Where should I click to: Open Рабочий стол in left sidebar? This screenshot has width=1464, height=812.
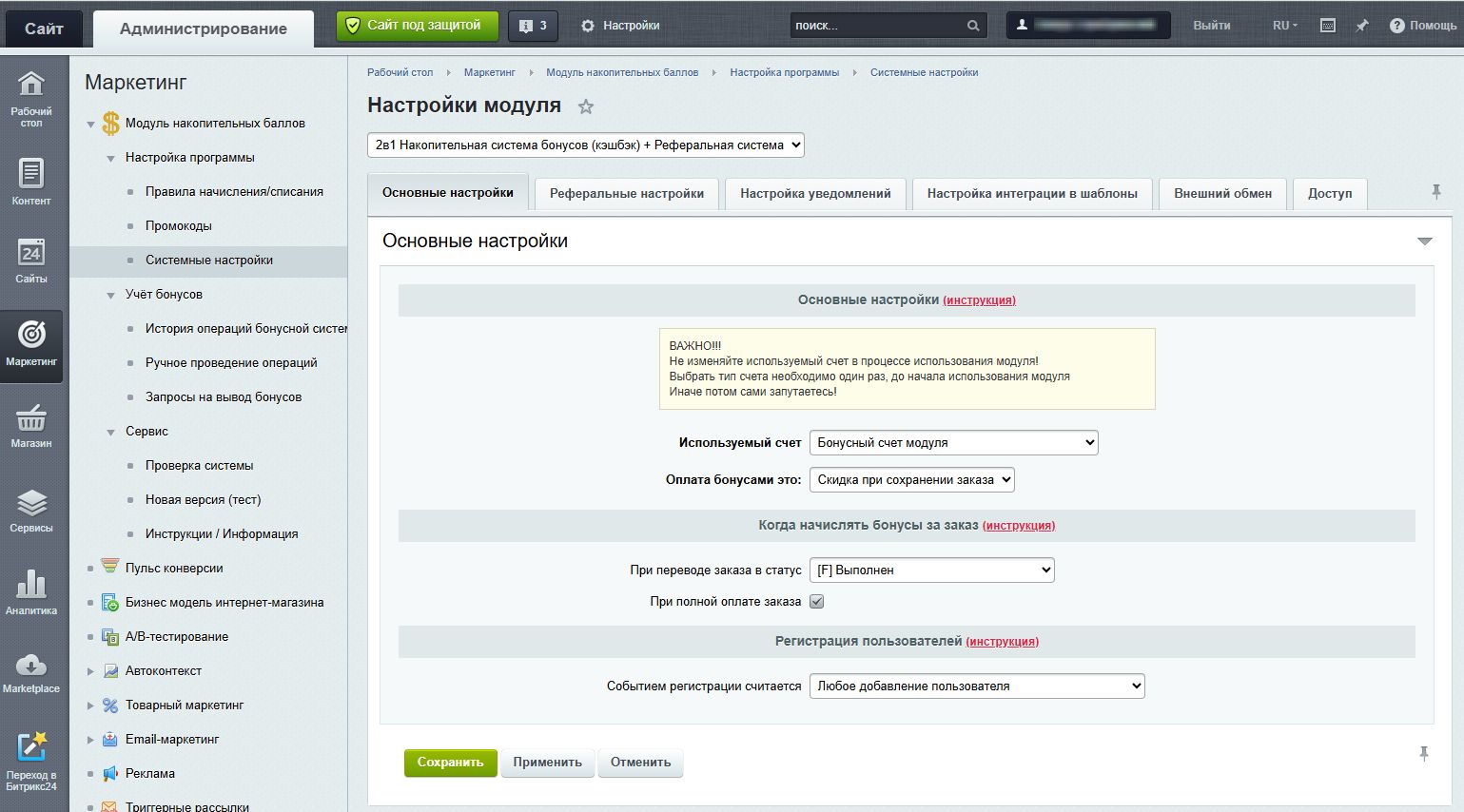point(31,98)
